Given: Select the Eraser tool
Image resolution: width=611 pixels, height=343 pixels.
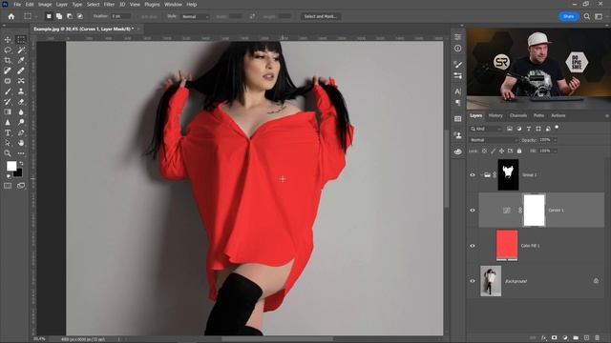Looking at the screenshot, I should click(21, 102).
